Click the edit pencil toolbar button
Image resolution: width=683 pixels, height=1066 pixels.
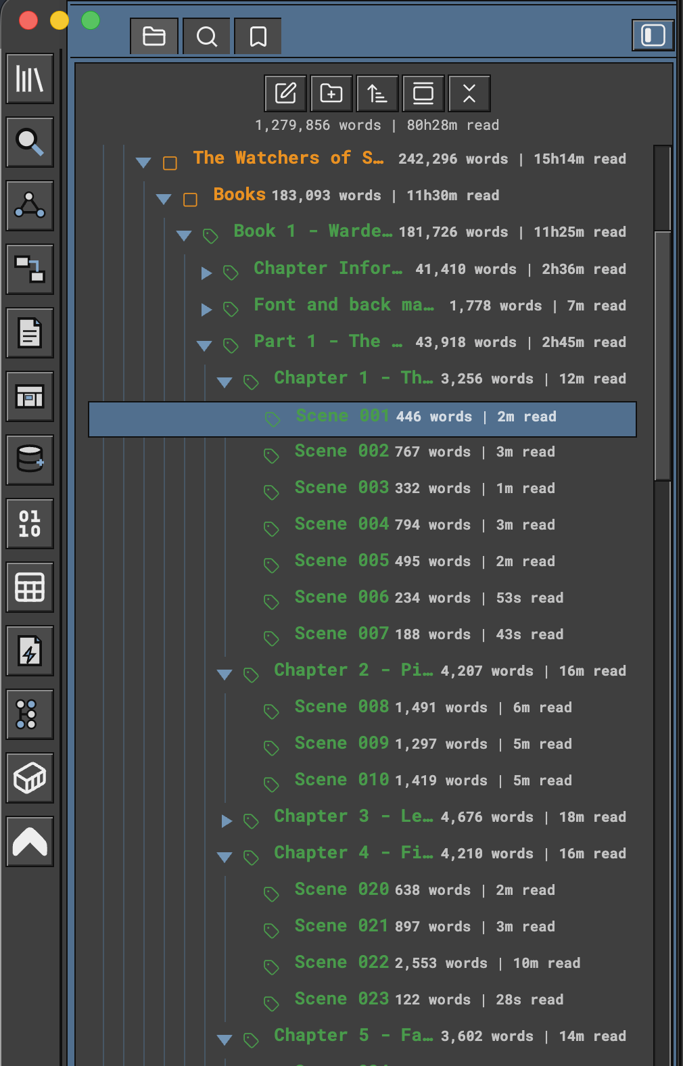pyautogui.click(x=285, y=93)
